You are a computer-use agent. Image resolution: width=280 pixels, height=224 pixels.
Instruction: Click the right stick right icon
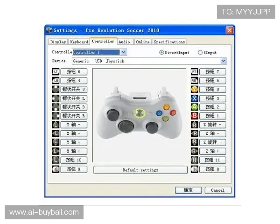pyautogui.click(x=195, y=151)
